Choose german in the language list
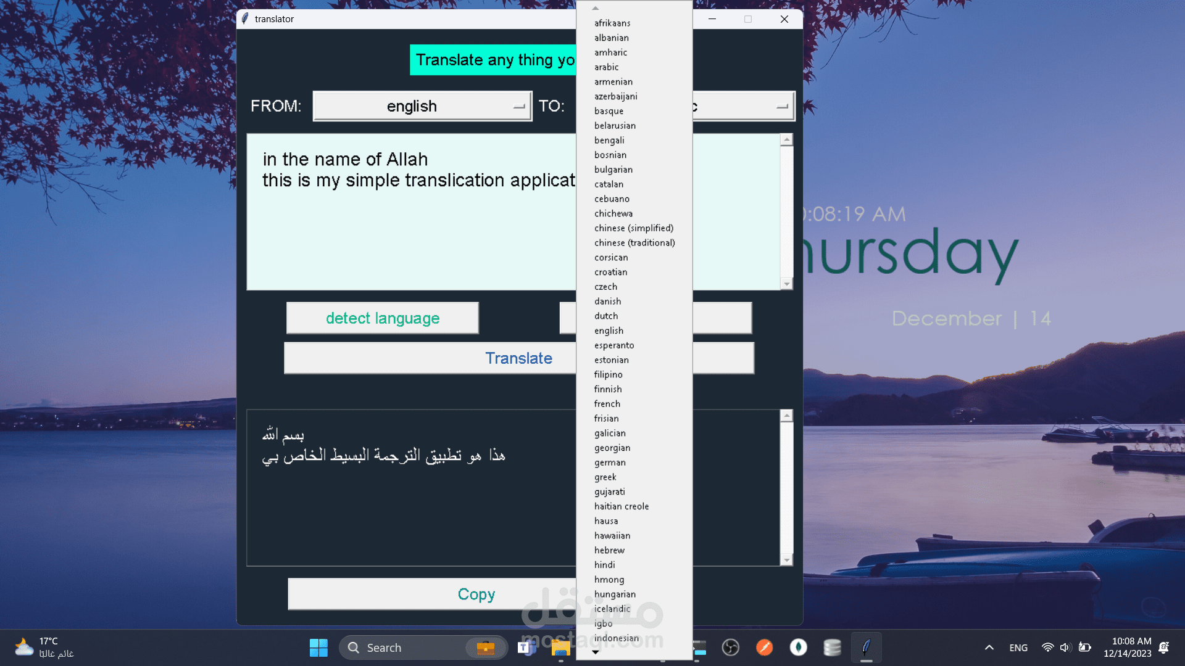The height and width of the screenshot is (666, 1185). (x=610, y=462)
